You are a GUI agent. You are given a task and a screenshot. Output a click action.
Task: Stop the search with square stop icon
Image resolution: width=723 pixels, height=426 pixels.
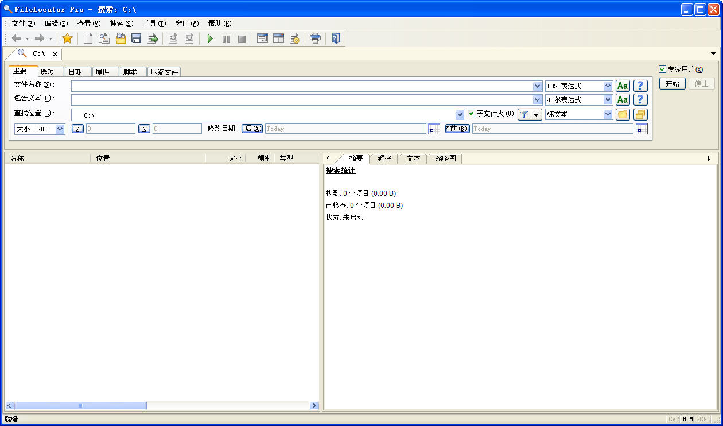242,38
